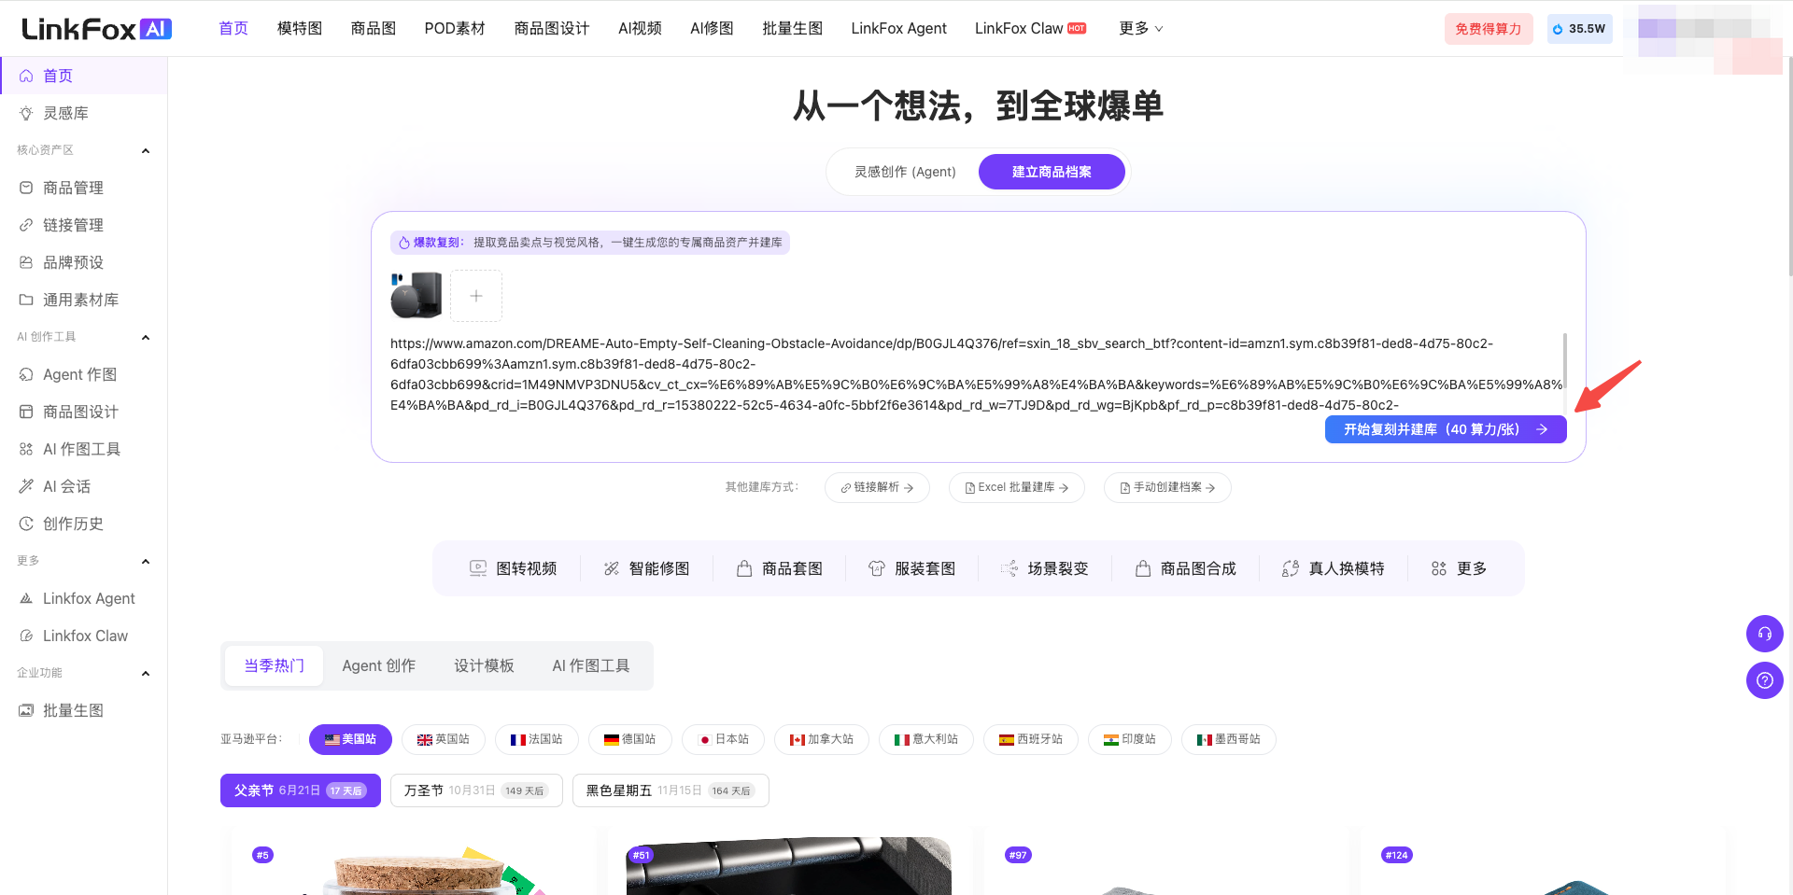
Task: Select the 加拿大站 Amazon site
Action: coord(822,739)
